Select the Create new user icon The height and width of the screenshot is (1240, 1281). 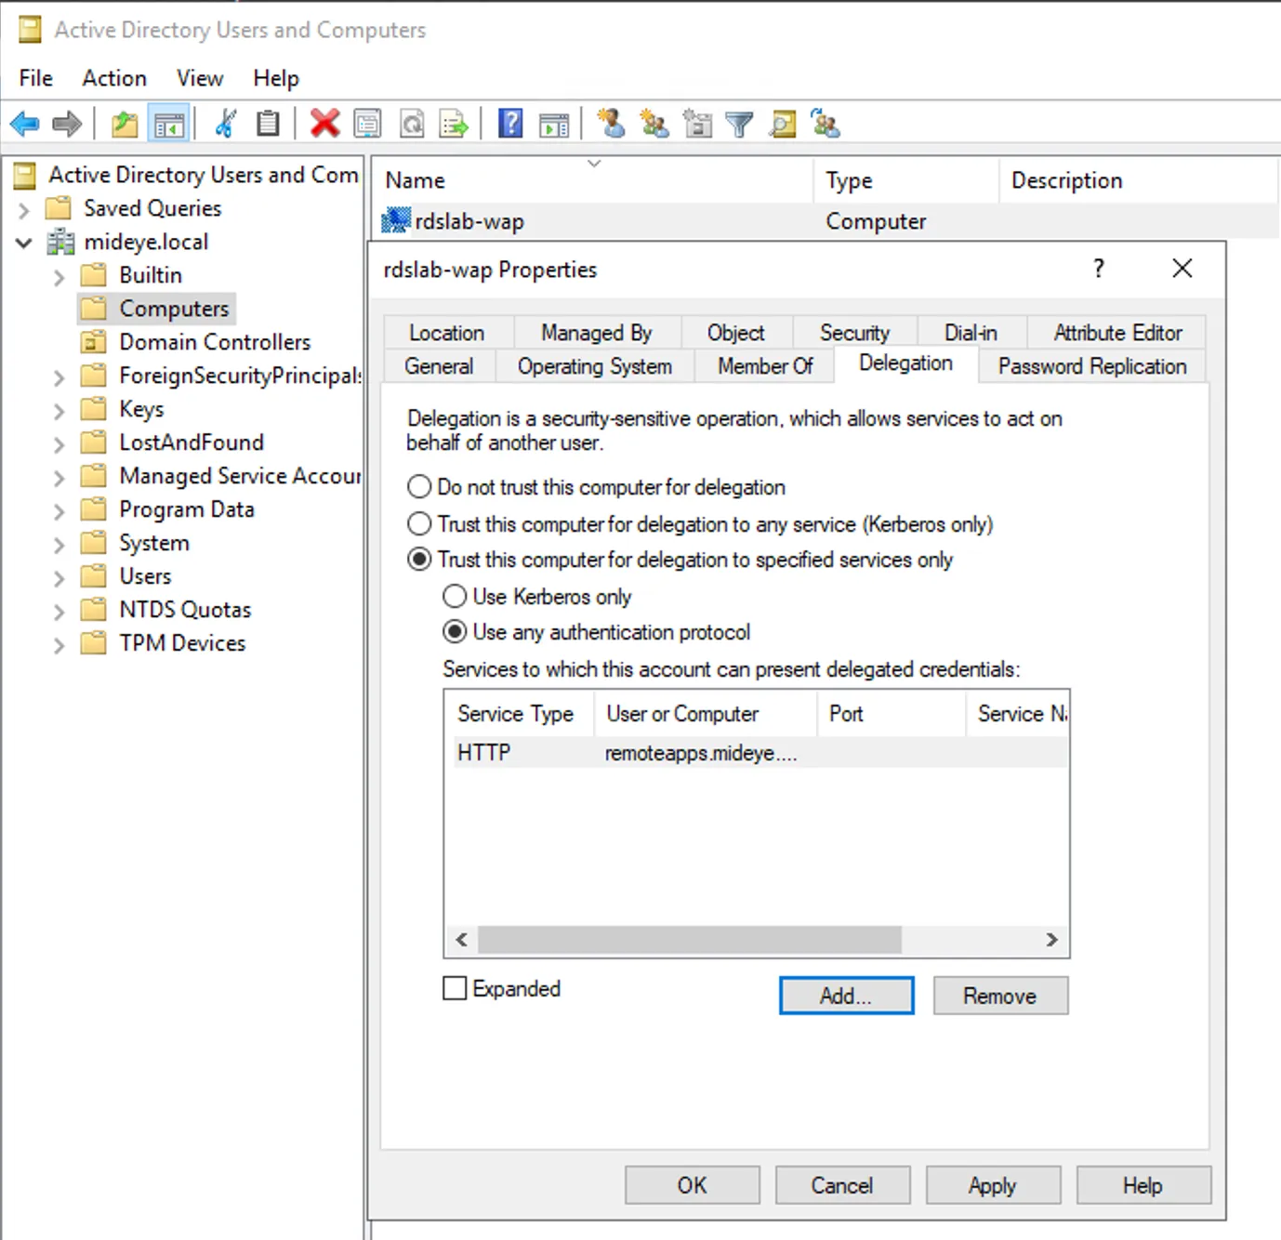611,123
